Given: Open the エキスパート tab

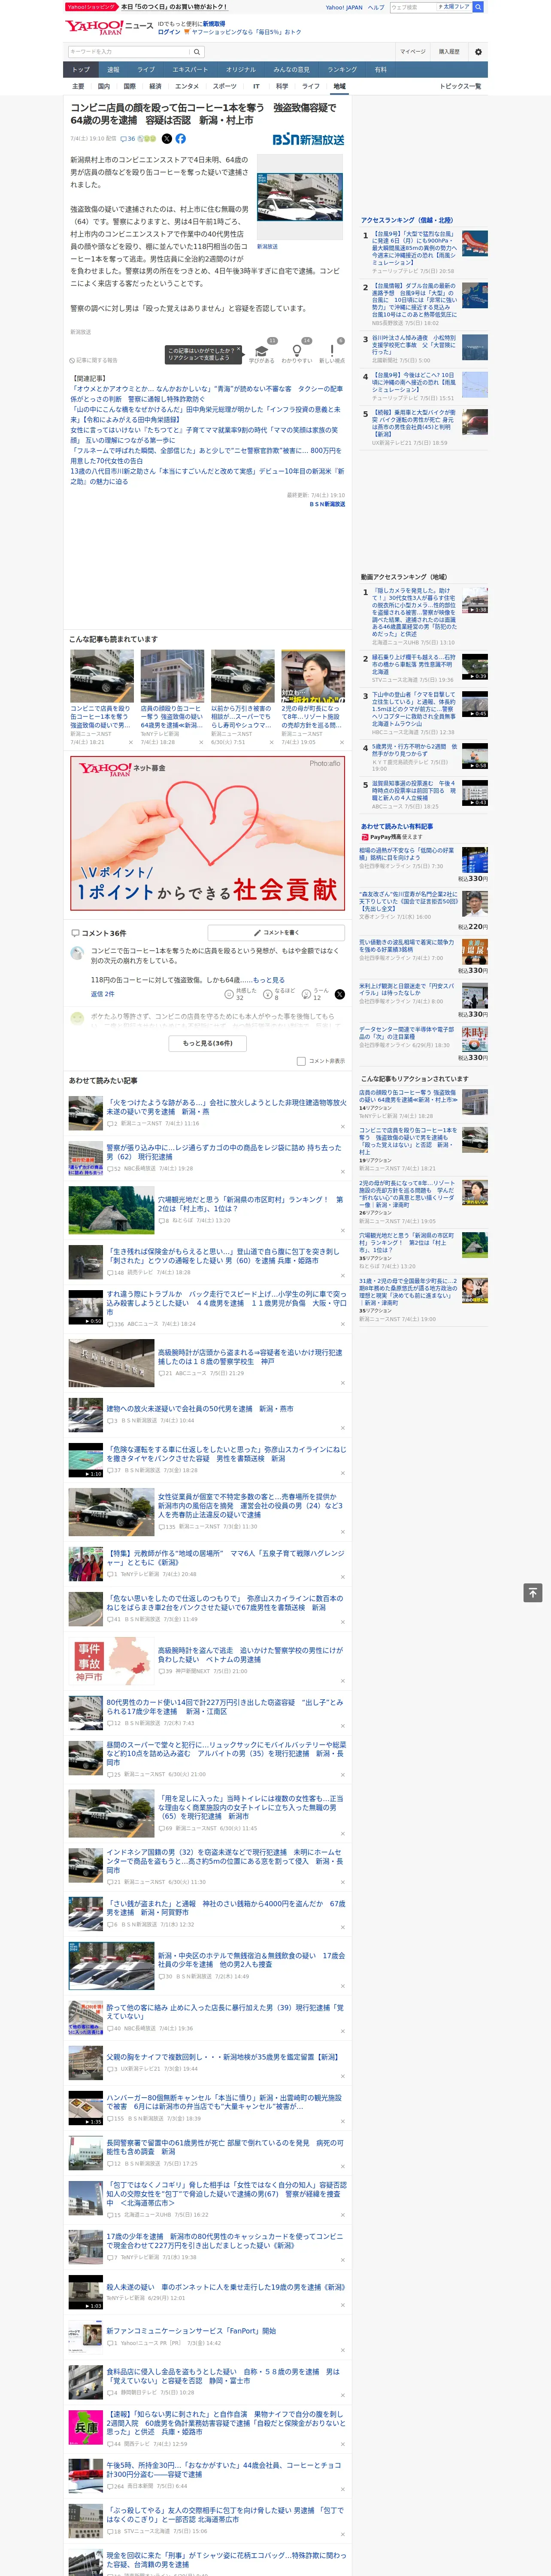Looking at the screenshot, I should (190, 70).
